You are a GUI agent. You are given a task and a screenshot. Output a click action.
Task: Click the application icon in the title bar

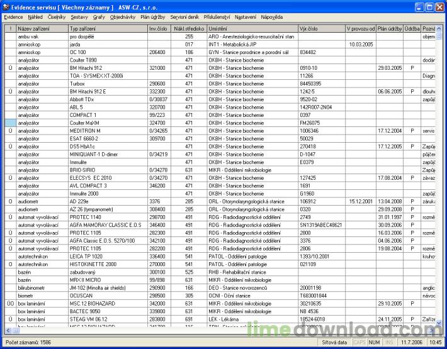(x=8, y=7)
